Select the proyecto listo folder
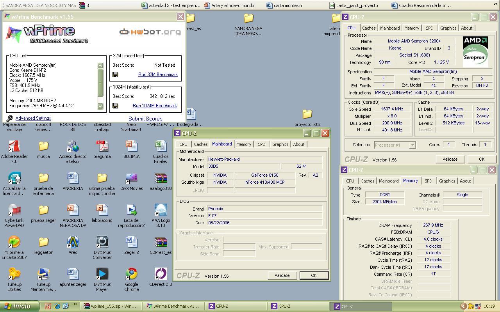The height and width of the screenshot is (312, 500). [x=307, y=114]
